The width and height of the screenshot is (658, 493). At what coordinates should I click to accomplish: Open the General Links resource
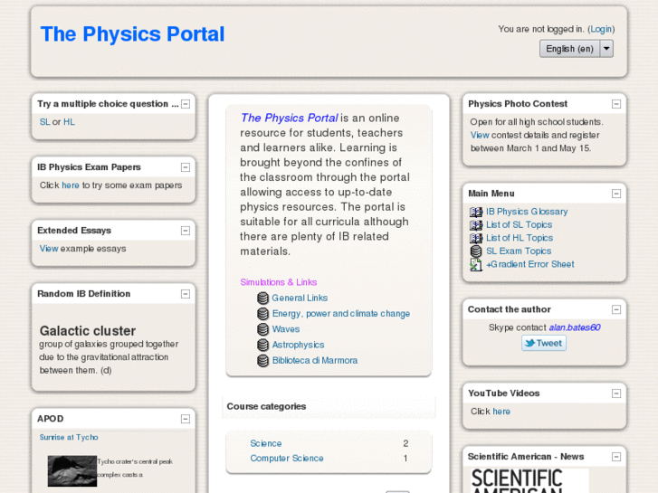point(300,298)
